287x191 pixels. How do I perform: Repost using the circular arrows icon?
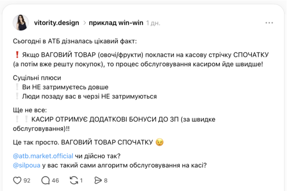click(74, 180)
